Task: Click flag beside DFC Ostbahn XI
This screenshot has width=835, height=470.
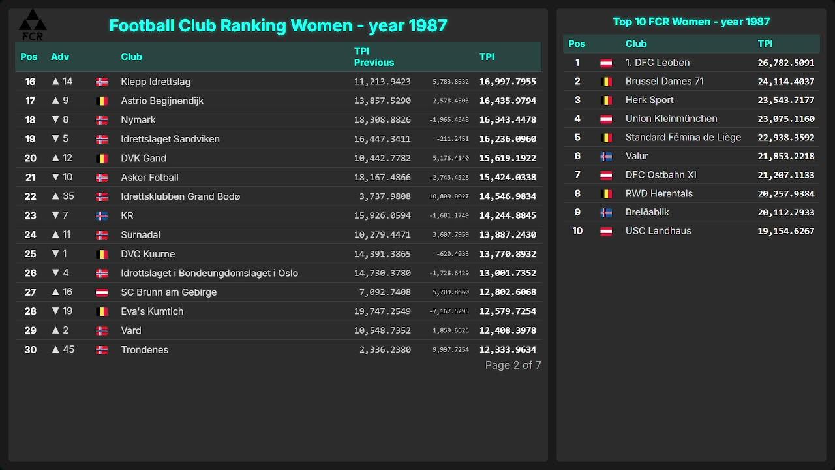Action: 606,176
